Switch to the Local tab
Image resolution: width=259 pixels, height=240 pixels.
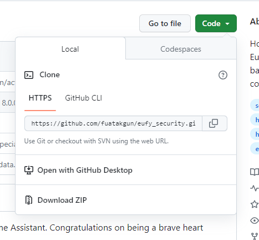click(x=70, y=49)
